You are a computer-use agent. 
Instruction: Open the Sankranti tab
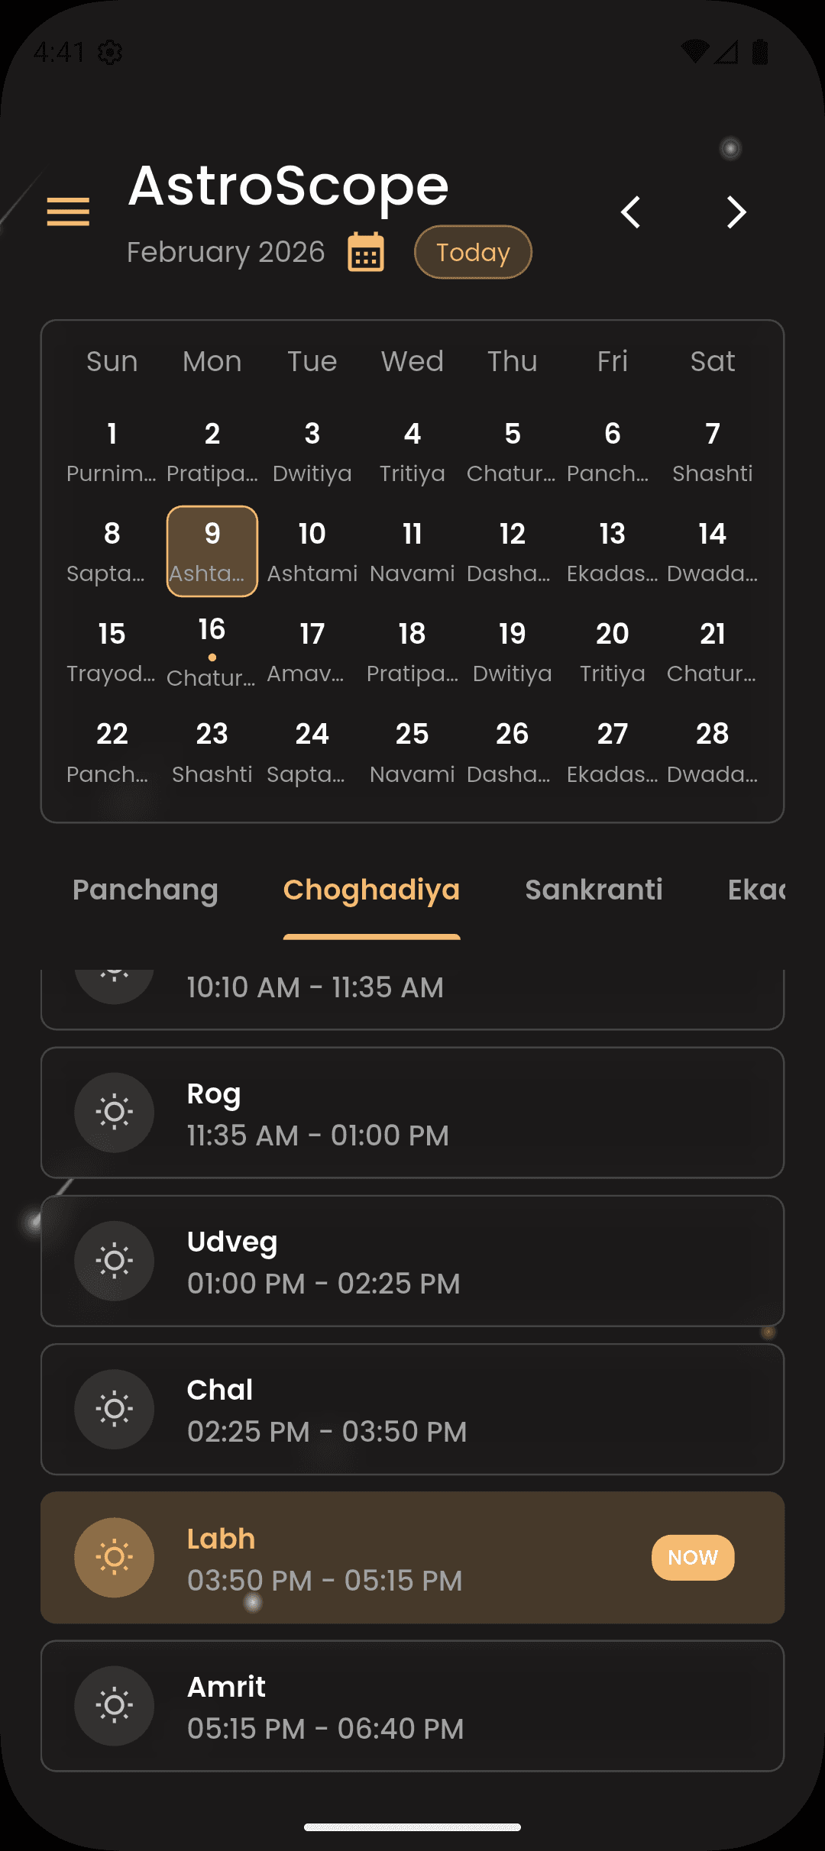594,890
